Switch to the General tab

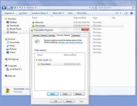coord(36,35)
